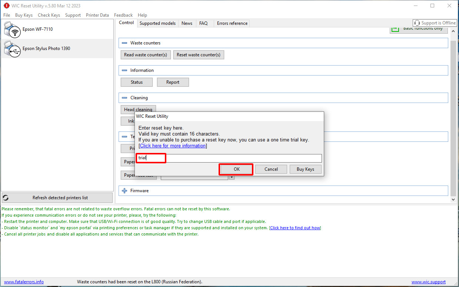This screenshot has width=459, height=287.
Task: Open the Printer Data menu
Action: tap(97, 15)
